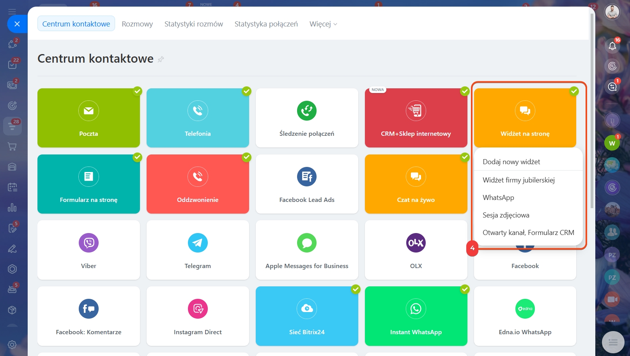Open analytics bar chart sidebar icon
This screenshot has height=356, width=630.
[x=12, y=207]
